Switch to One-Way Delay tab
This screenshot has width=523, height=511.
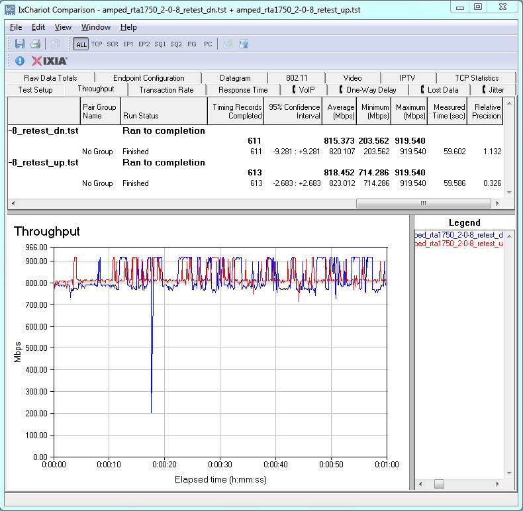point(368,90)
